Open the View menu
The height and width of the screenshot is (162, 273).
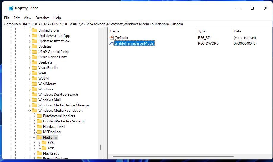pos(27,18)
